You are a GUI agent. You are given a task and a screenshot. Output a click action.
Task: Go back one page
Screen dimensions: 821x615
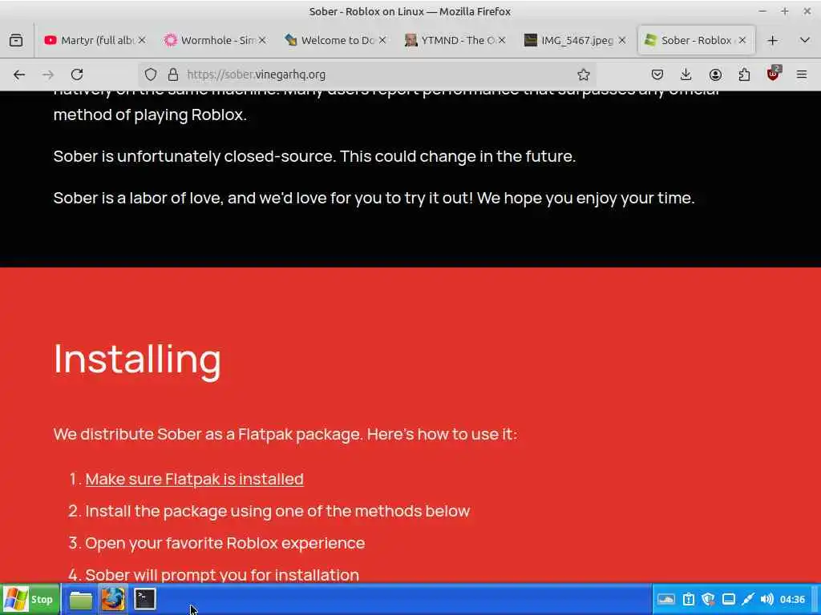pyautogui.click(x=19, y=74)
